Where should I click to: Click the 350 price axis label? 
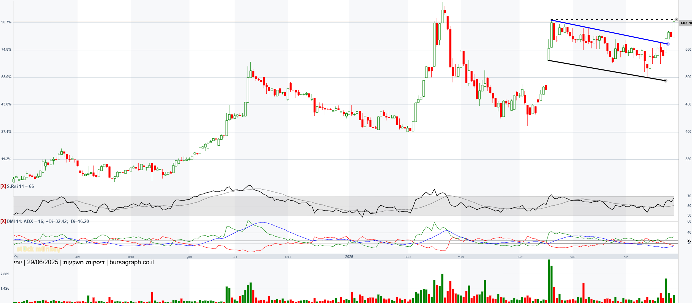pyautogui.click(x=688, y=159)
